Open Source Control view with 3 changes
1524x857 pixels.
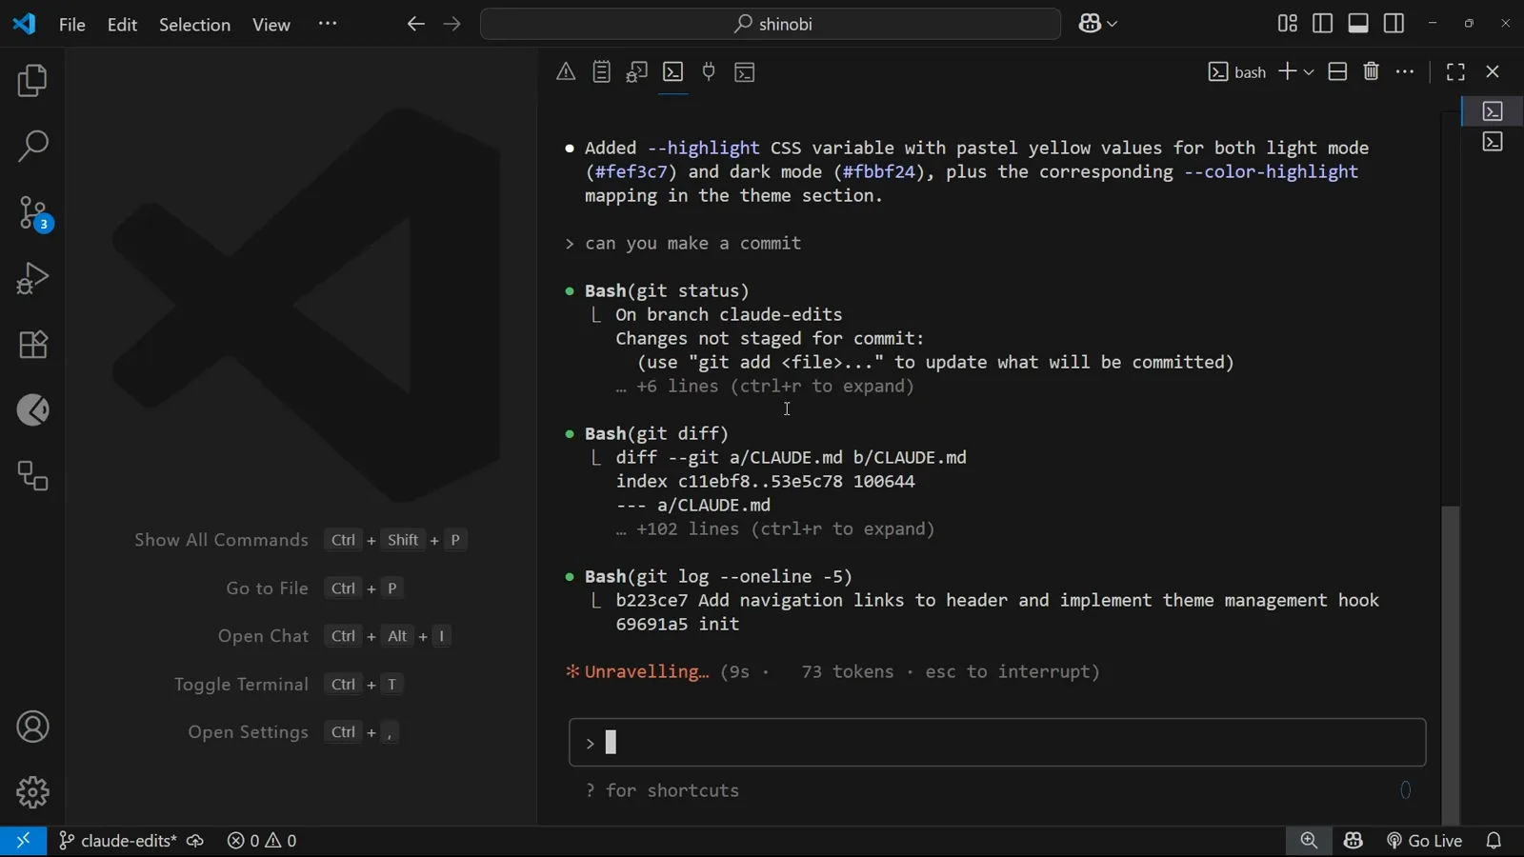click(34, 213)
